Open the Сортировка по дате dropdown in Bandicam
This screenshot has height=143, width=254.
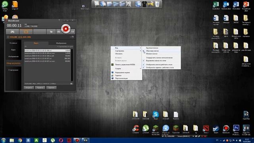click(65, 47)
